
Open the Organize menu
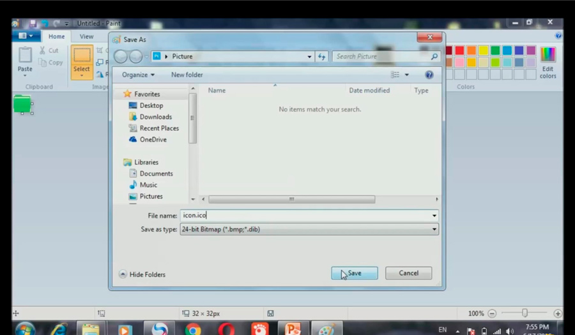pos(138,75)
